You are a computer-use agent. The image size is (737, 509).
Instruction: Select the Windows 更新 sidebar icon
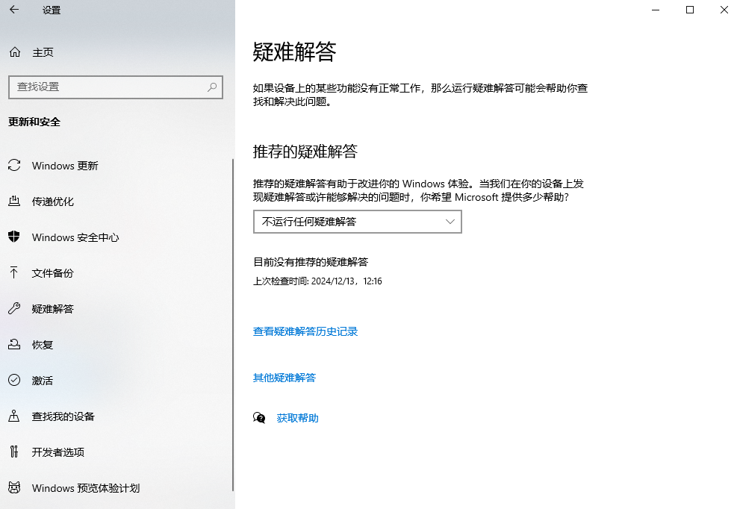pyautogui.click(x=14, y=166)
